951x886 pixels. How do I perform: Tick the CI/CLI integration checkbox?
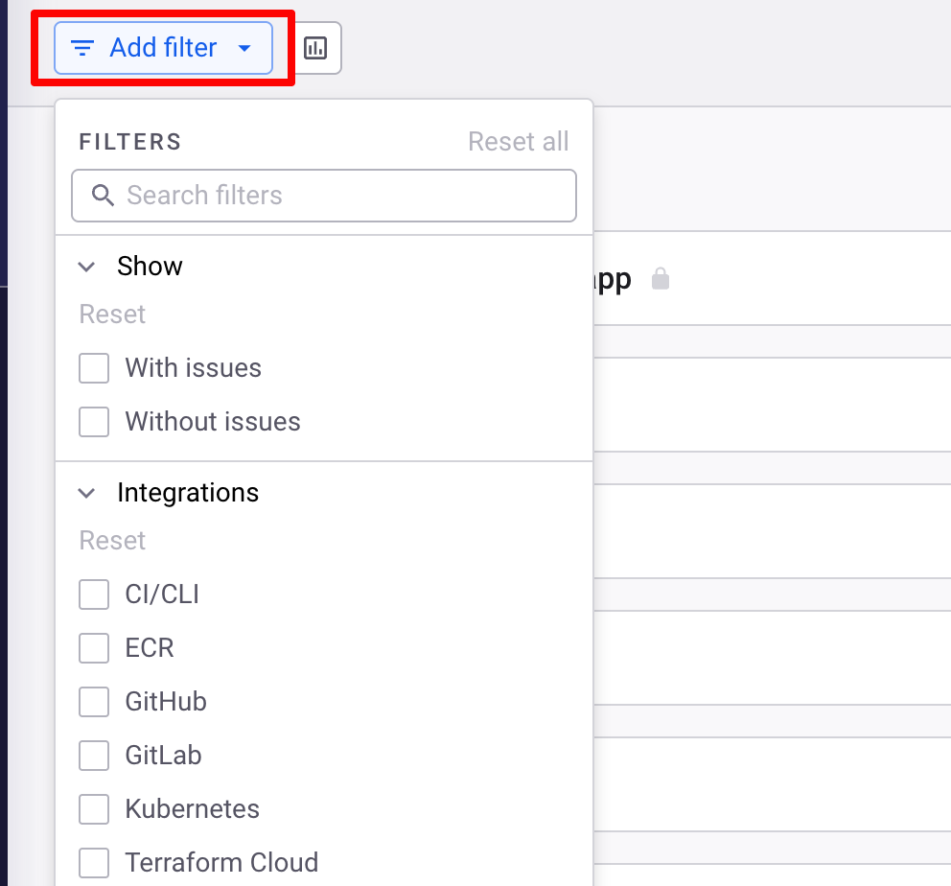point(94,595)
